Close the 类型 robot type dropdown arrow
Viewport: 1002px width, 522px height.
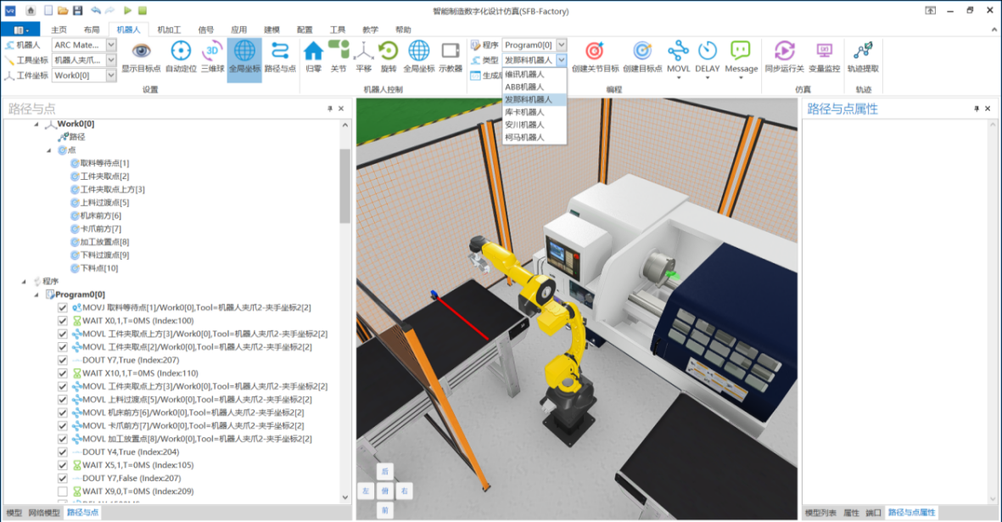(561, 60)
